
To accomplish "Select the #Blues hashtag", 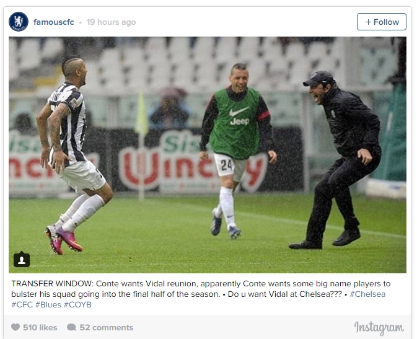I will 48,304.
